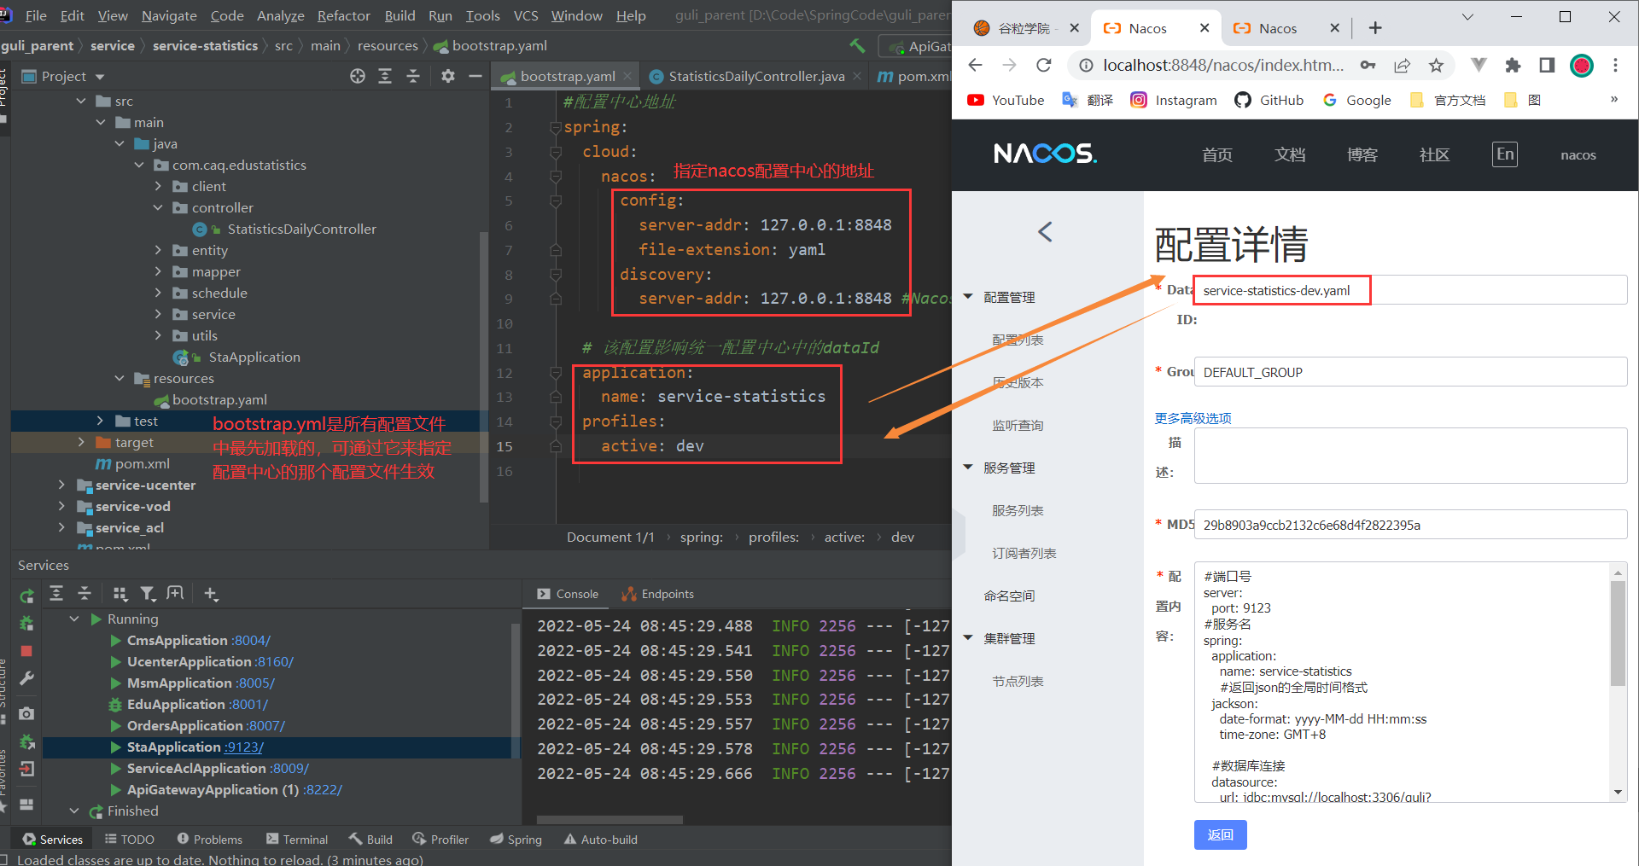Collapse the resources folder
Screen dimensions: 1639x866
click(x=120, y=378)
